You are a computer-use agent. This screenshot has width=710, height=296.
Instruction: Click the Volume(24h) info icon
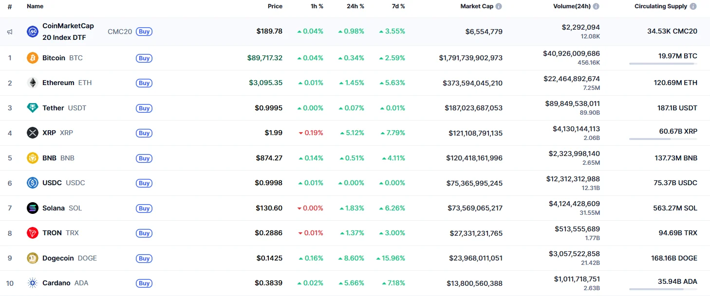tap(596, 6)
